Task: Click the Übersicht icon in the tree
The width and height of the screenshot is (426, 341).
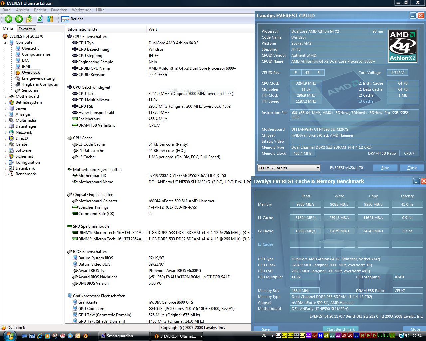Action: (x=18, y=48)
